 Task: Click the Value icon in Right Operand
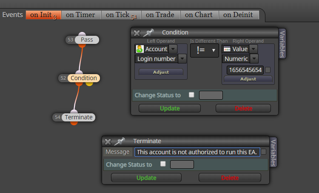pyautogui.click(x=227, y=49)
